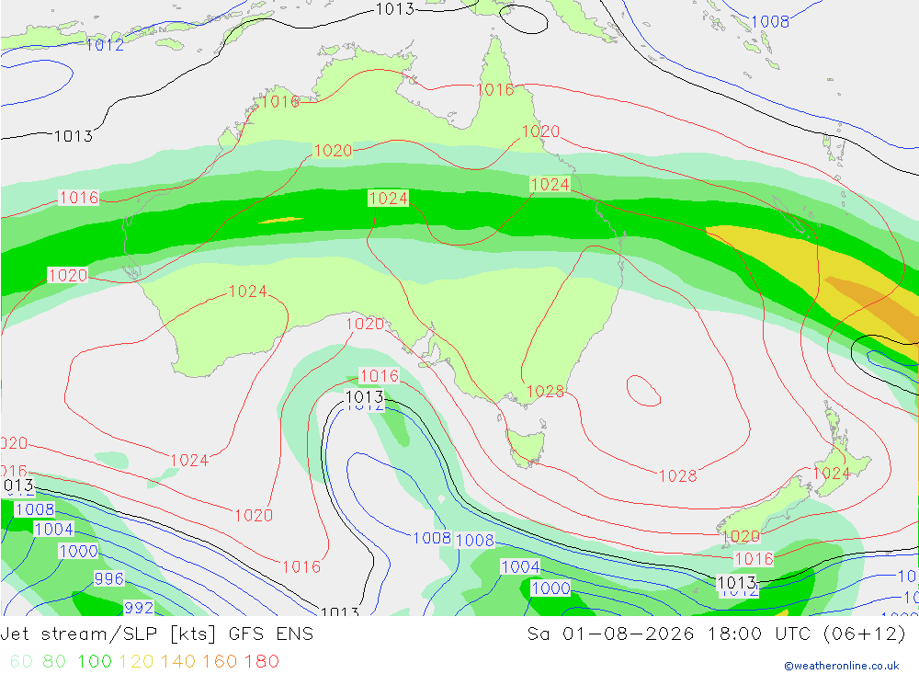
Task: Click the ©weatheronline.co.uk copyright link
Action: 841,666
